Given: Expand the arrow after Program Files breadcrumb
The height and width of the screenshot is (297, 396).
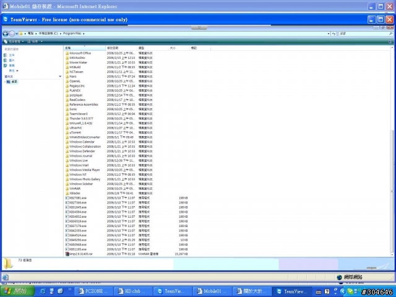Looking at the screenshot, I should click(84, 33).
